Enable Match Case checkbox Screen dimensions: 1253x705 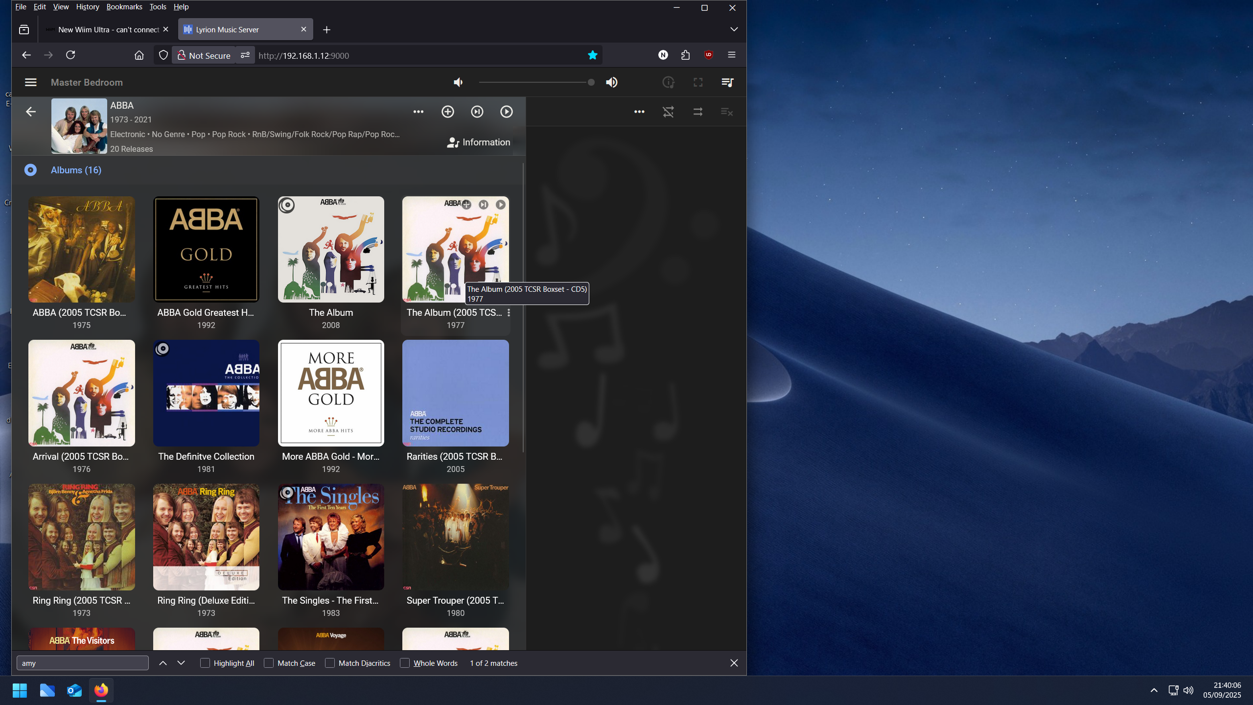[x=269, y=663]
